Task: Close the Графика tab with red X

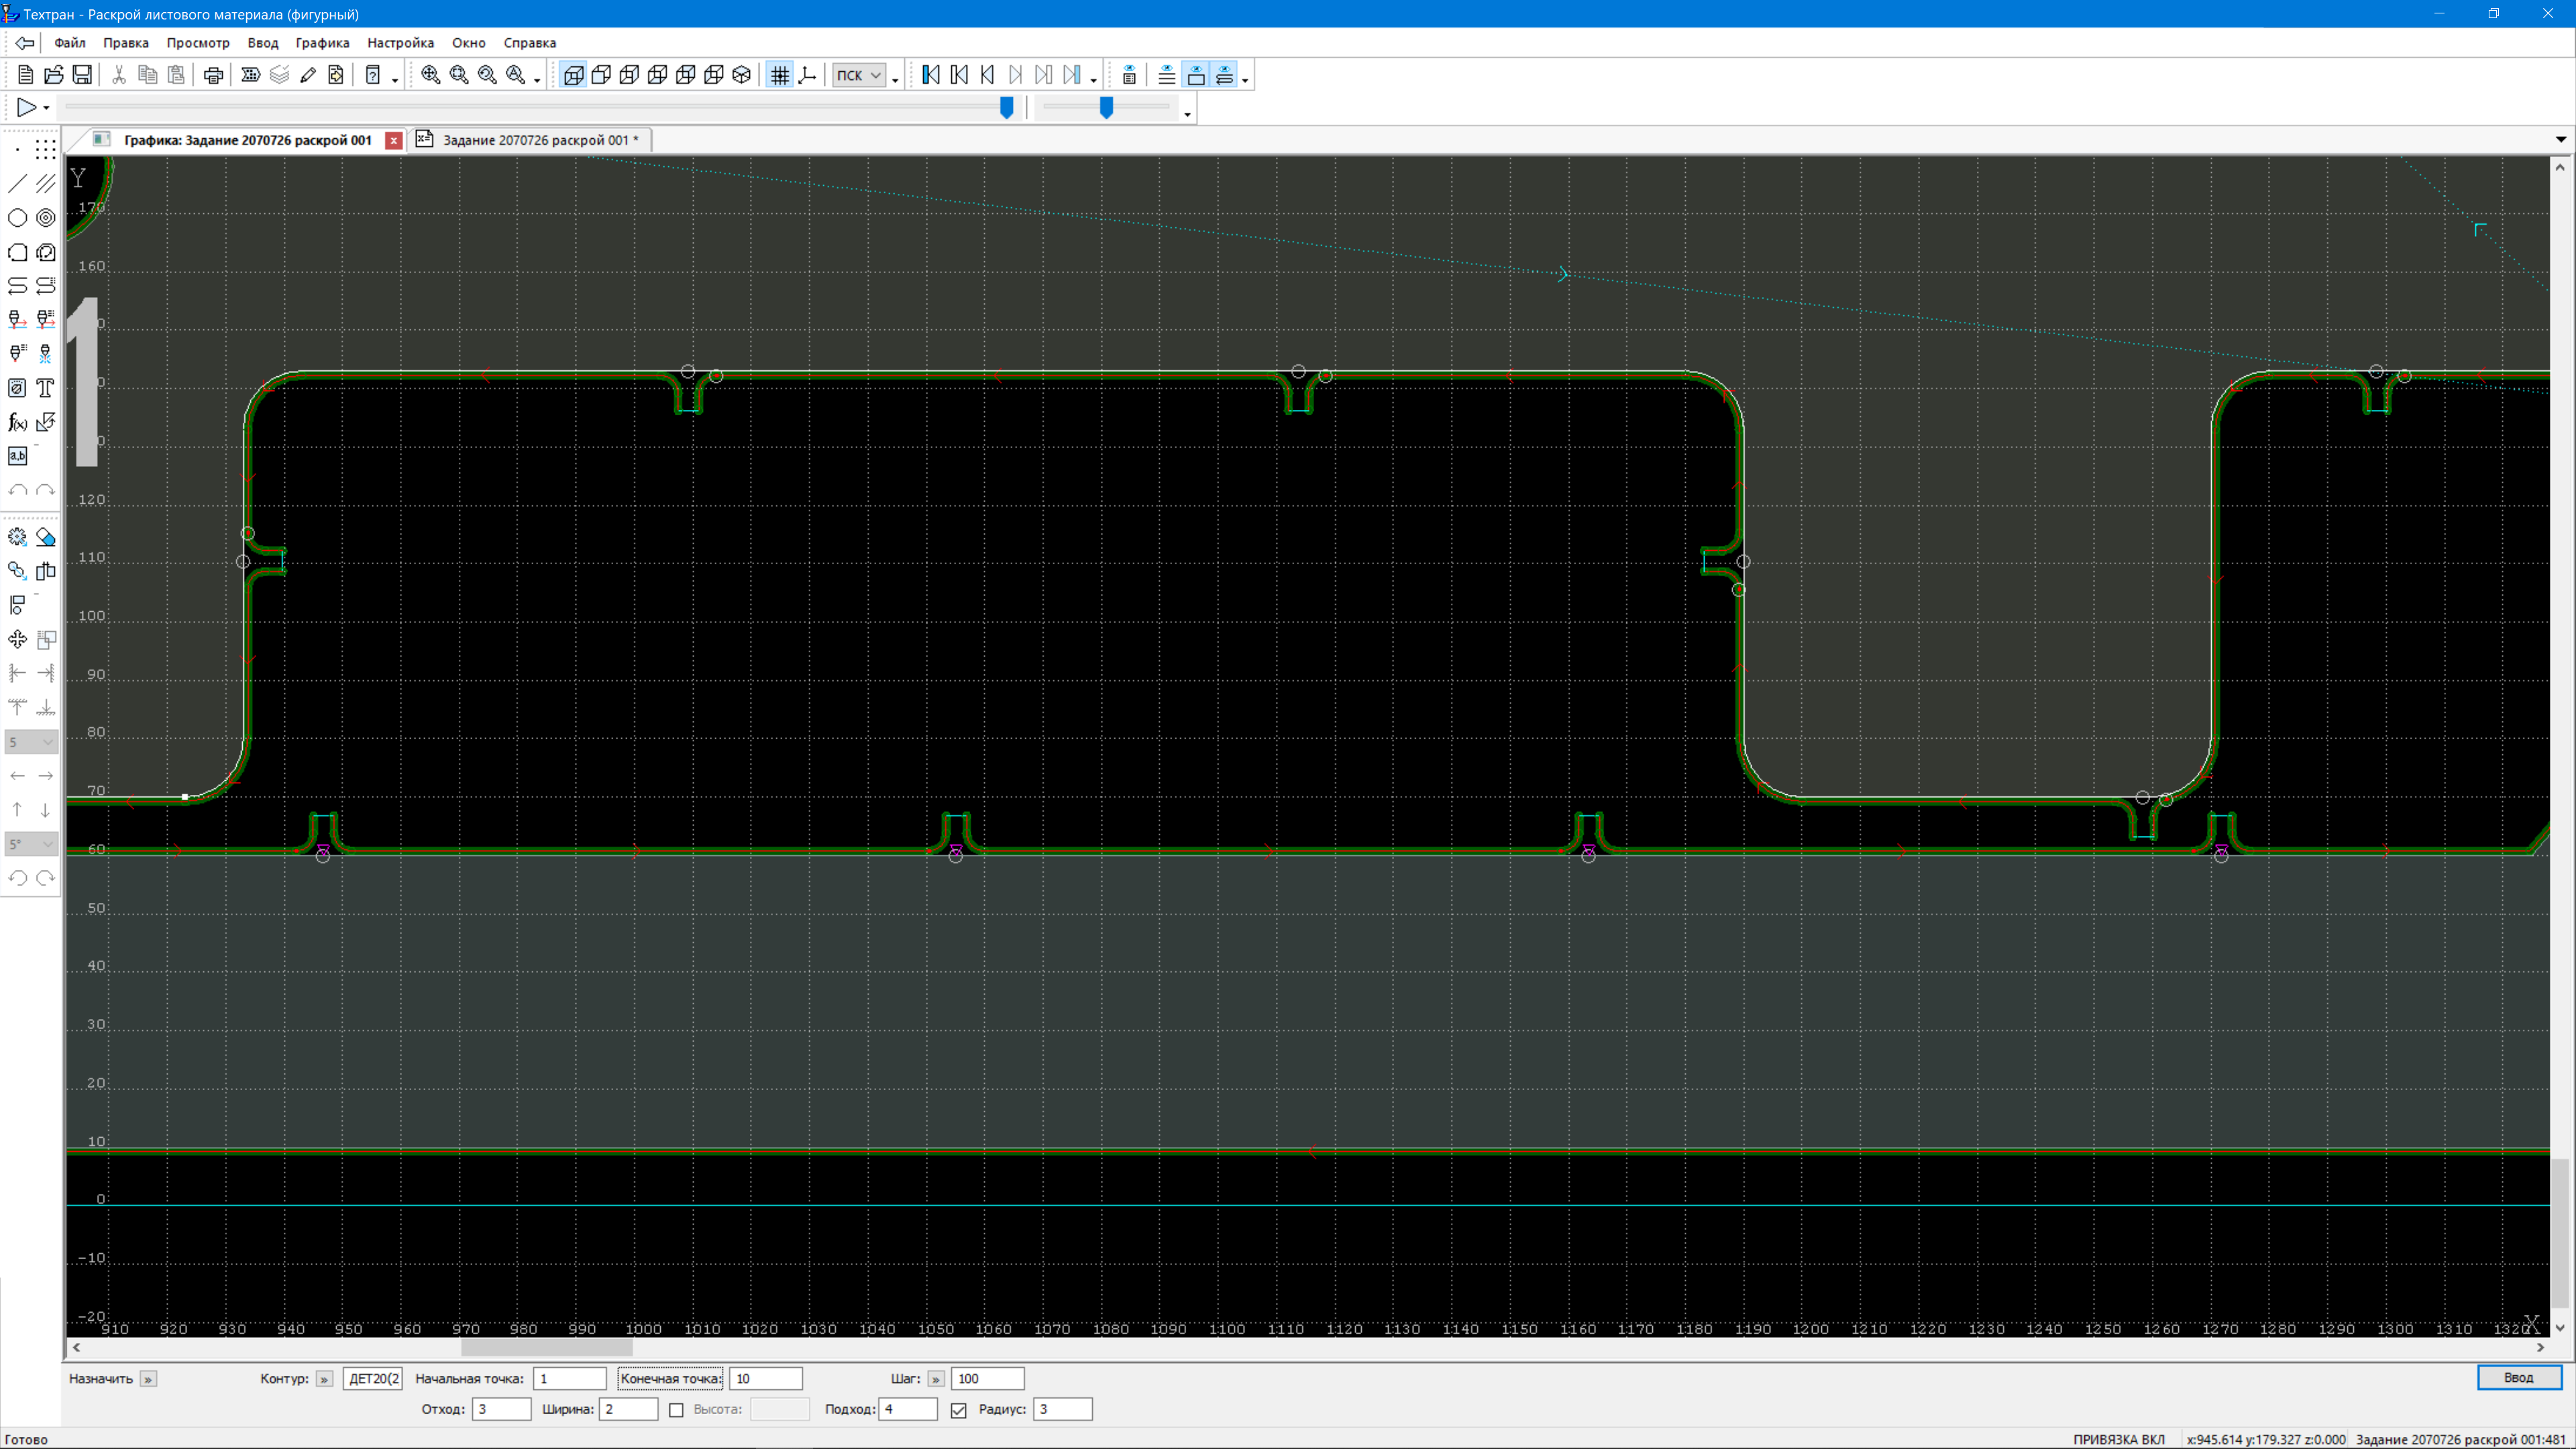Action: [x=394, y=140]
